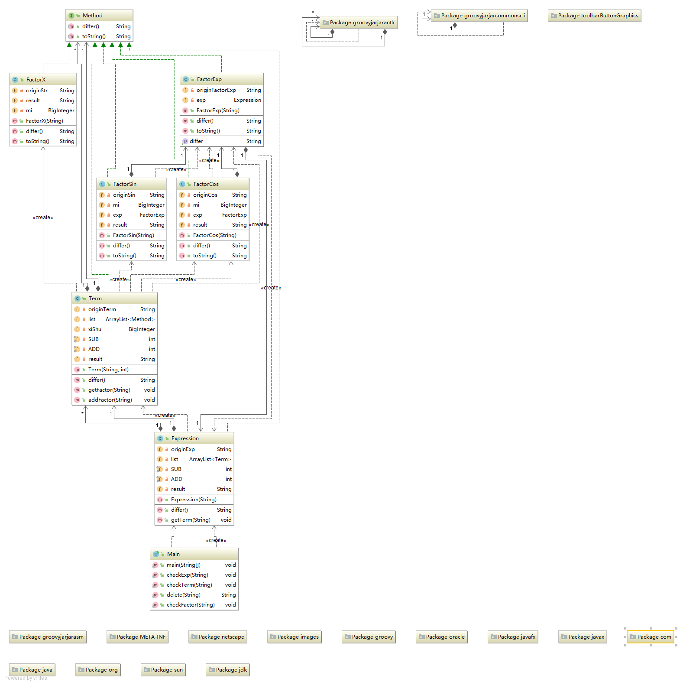Select the Package groovyjarjarasm node
Image resolution: width=683 pixels, height=685 pixels.
[x=48, y=637]
